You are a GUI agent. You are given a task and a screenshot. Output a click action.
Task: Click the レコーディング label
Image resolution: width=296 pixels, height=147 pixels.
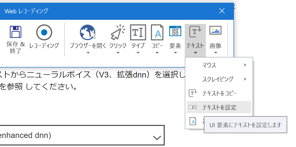tap(44, 45)
